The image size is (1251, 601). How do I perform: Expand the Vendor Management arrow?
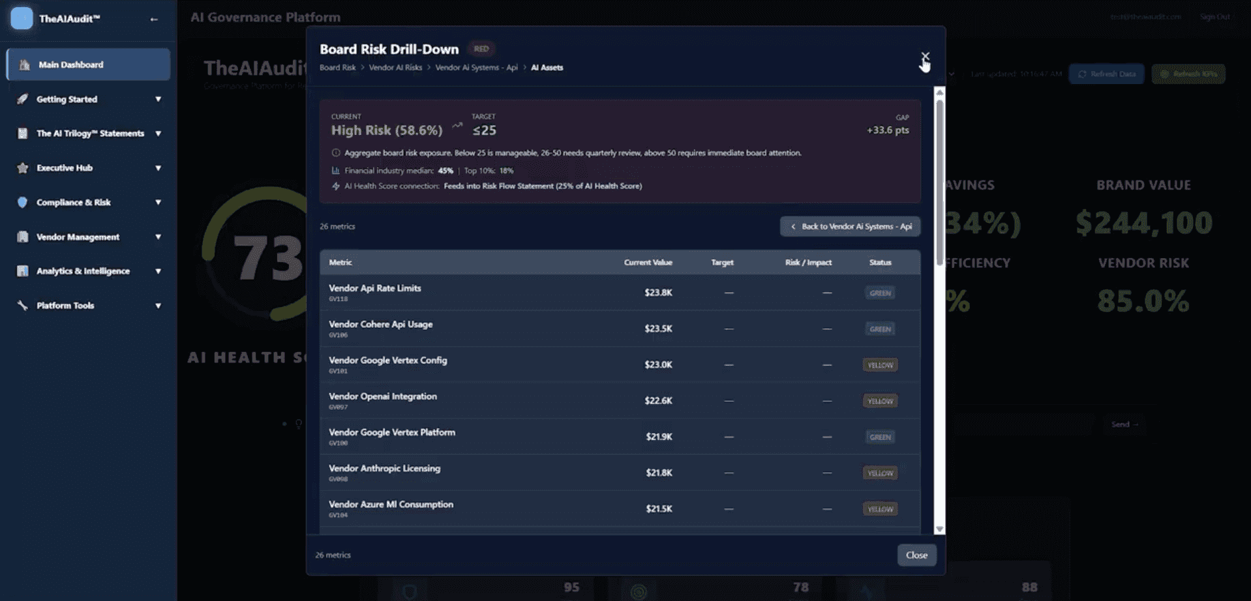158,237
